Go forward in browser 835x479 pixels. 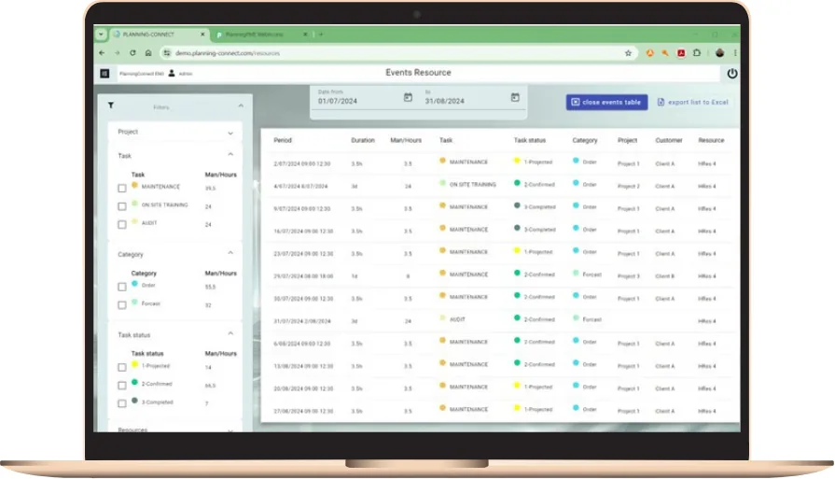coord(118,52)
